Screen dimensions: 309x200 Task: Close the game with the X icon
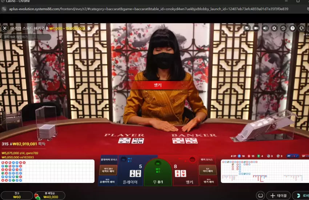5,28
